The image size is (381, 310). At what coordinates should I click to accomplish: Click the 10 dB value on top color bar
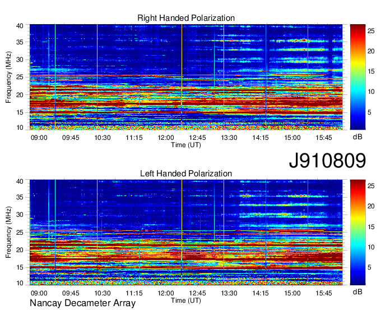tap(371, 92)
